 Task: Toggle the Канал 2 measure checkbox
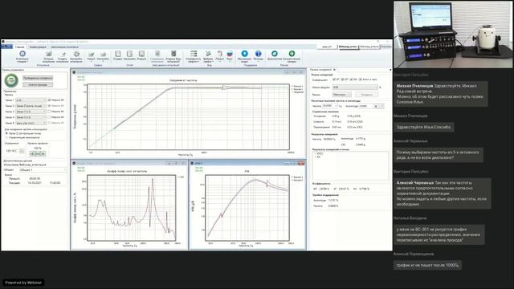49,106
